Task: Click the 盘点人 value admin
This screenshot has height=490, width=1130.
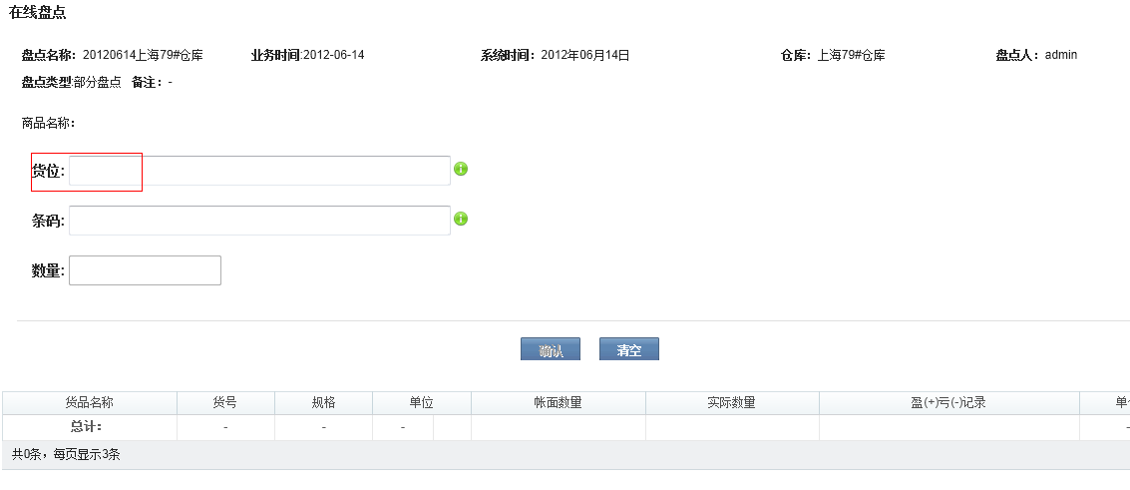Action: pyautogui.click(x=1061, y=55)
